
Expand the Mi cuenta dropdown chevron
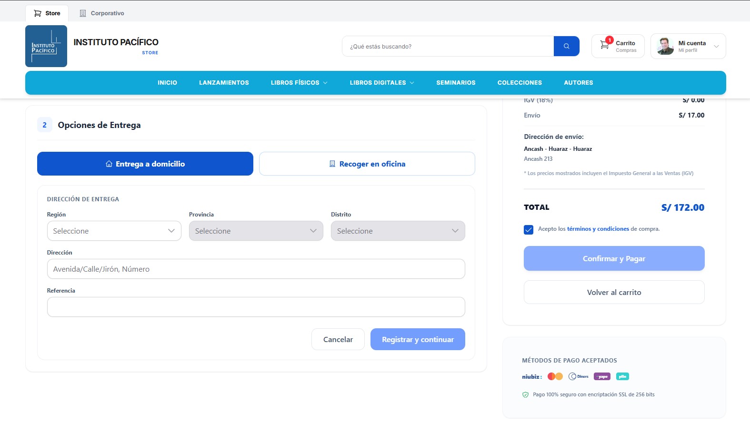(x=716, y=47)
